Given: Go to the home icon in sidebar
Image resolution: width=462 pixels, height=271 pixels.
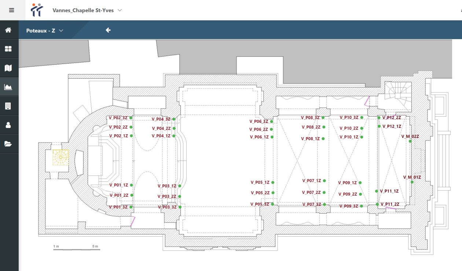Looking at the screenshot, I should (x=8, y=30).
